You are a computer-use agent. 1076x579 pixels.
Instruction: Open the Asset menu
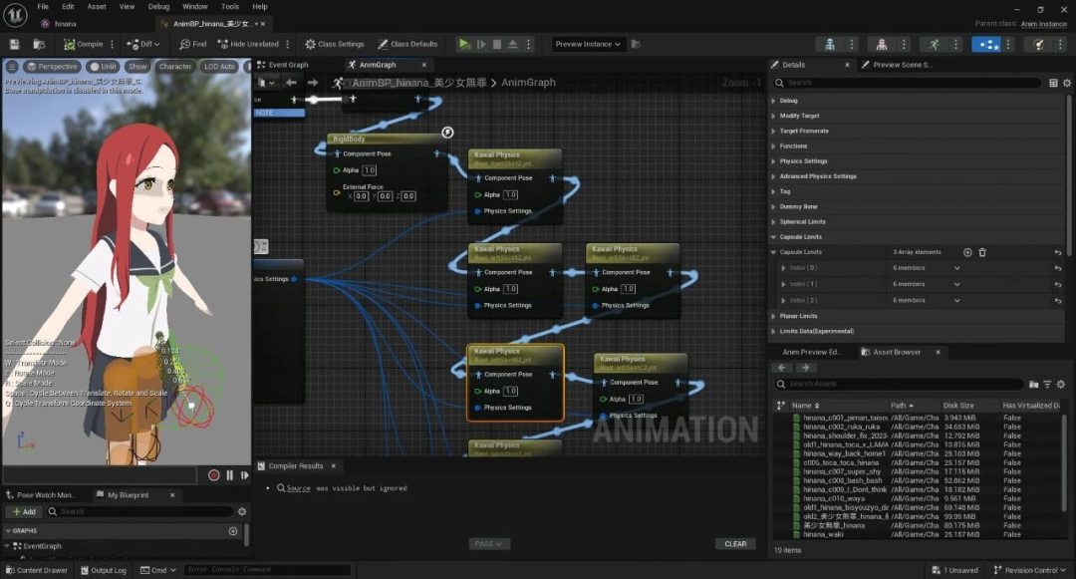[97, 6]
